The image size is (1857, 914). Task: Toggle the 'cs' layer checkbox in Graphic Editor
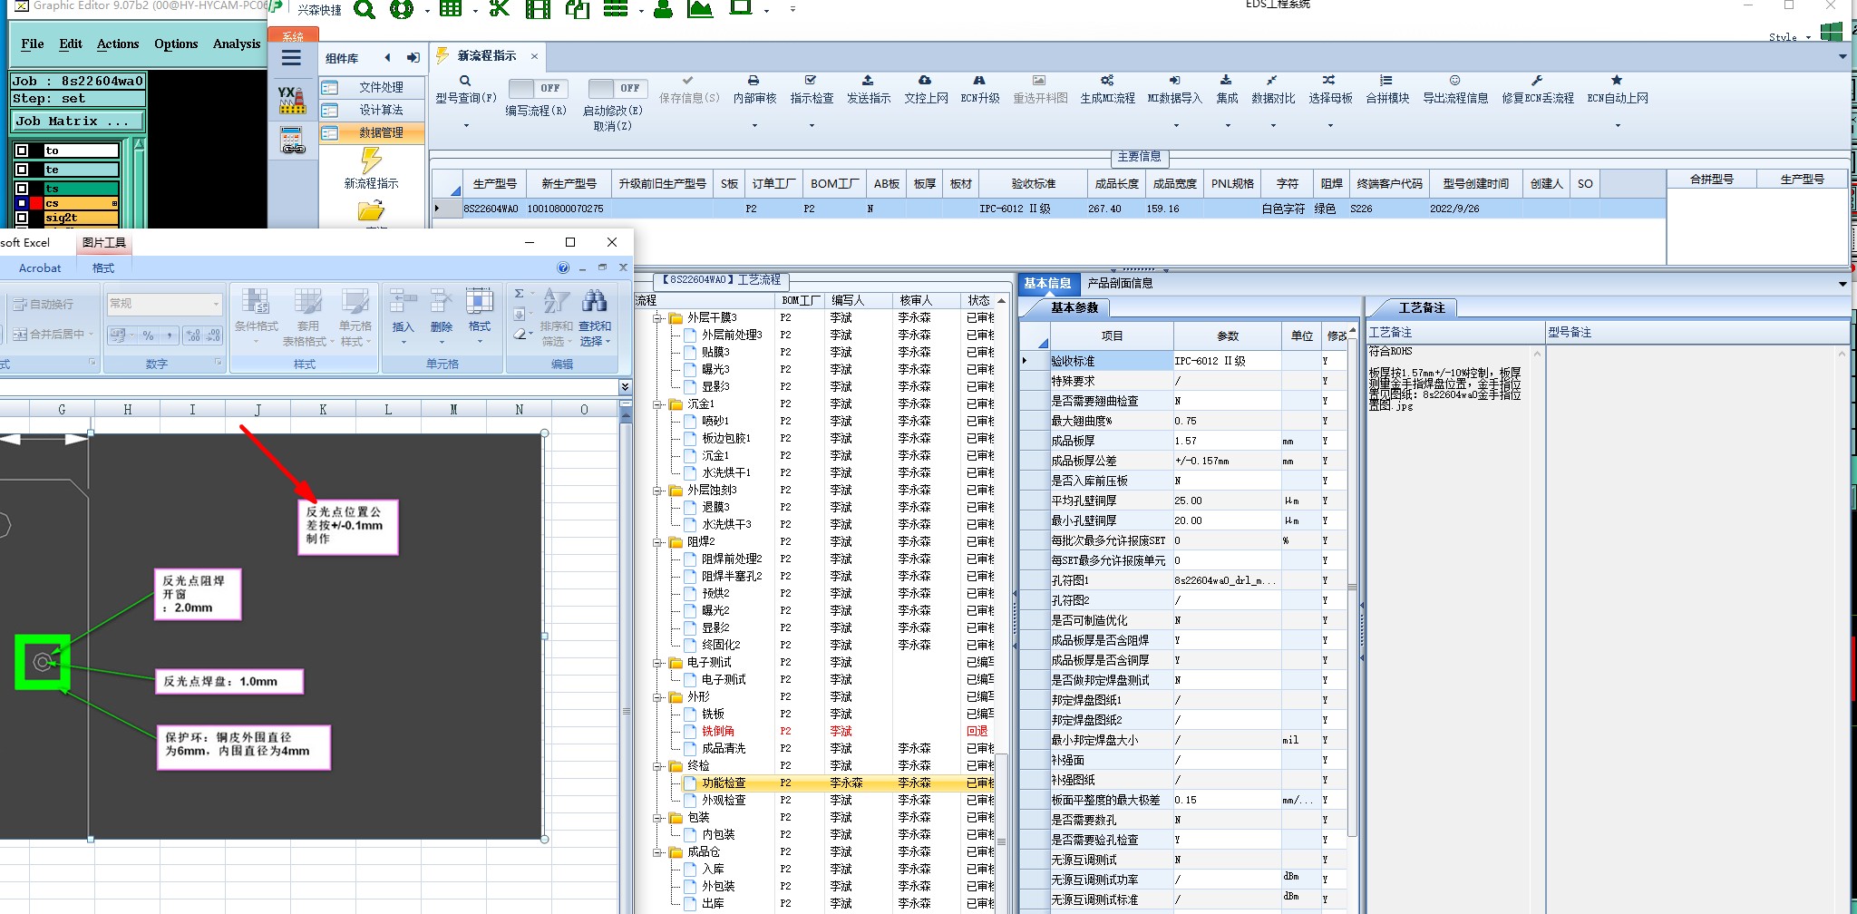(x=22, y=203)
